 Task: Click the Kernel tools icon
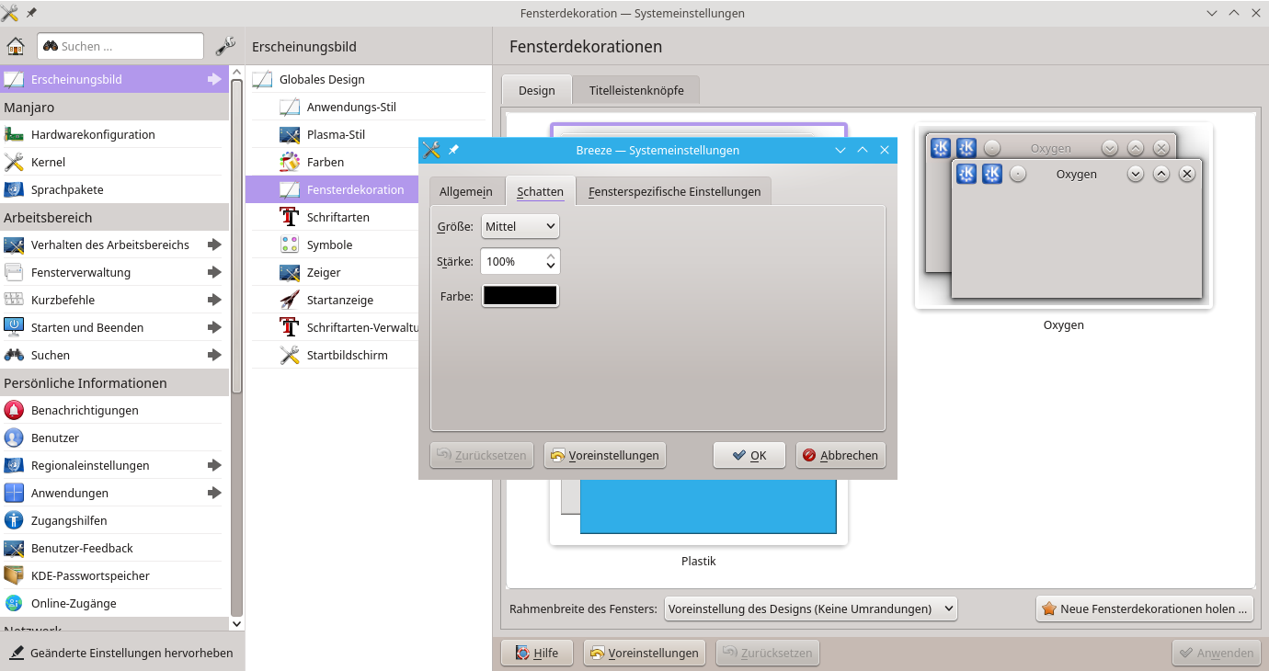pos(14,162)
